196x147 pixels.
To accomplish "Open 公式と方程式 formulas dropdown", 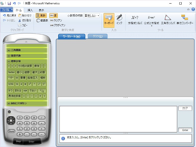I will tap(151, 21).
